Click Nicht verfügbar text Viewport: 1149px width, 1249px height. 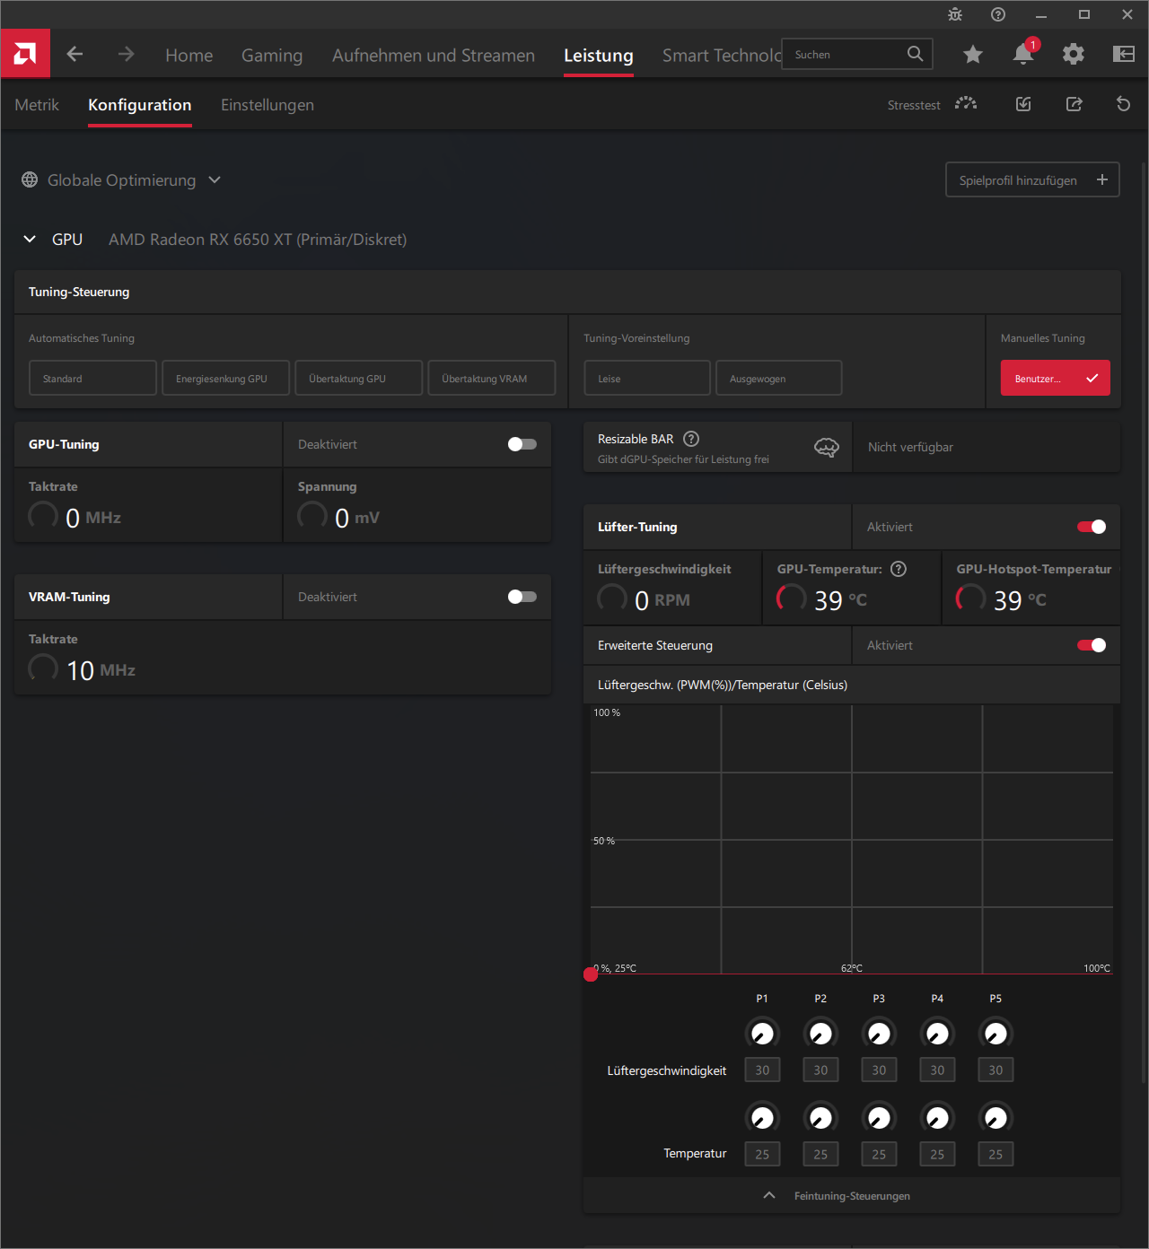point(910,447)
